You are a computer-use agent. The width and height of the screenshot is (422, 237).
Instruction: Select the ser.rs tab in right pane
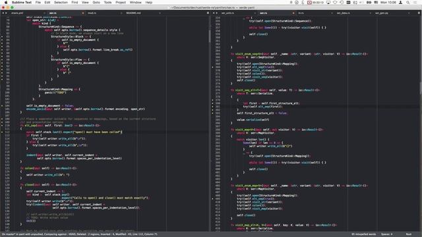[263, 13]
